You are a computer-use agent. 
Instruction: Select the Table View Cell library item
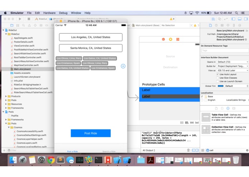(x=225, y=117)
